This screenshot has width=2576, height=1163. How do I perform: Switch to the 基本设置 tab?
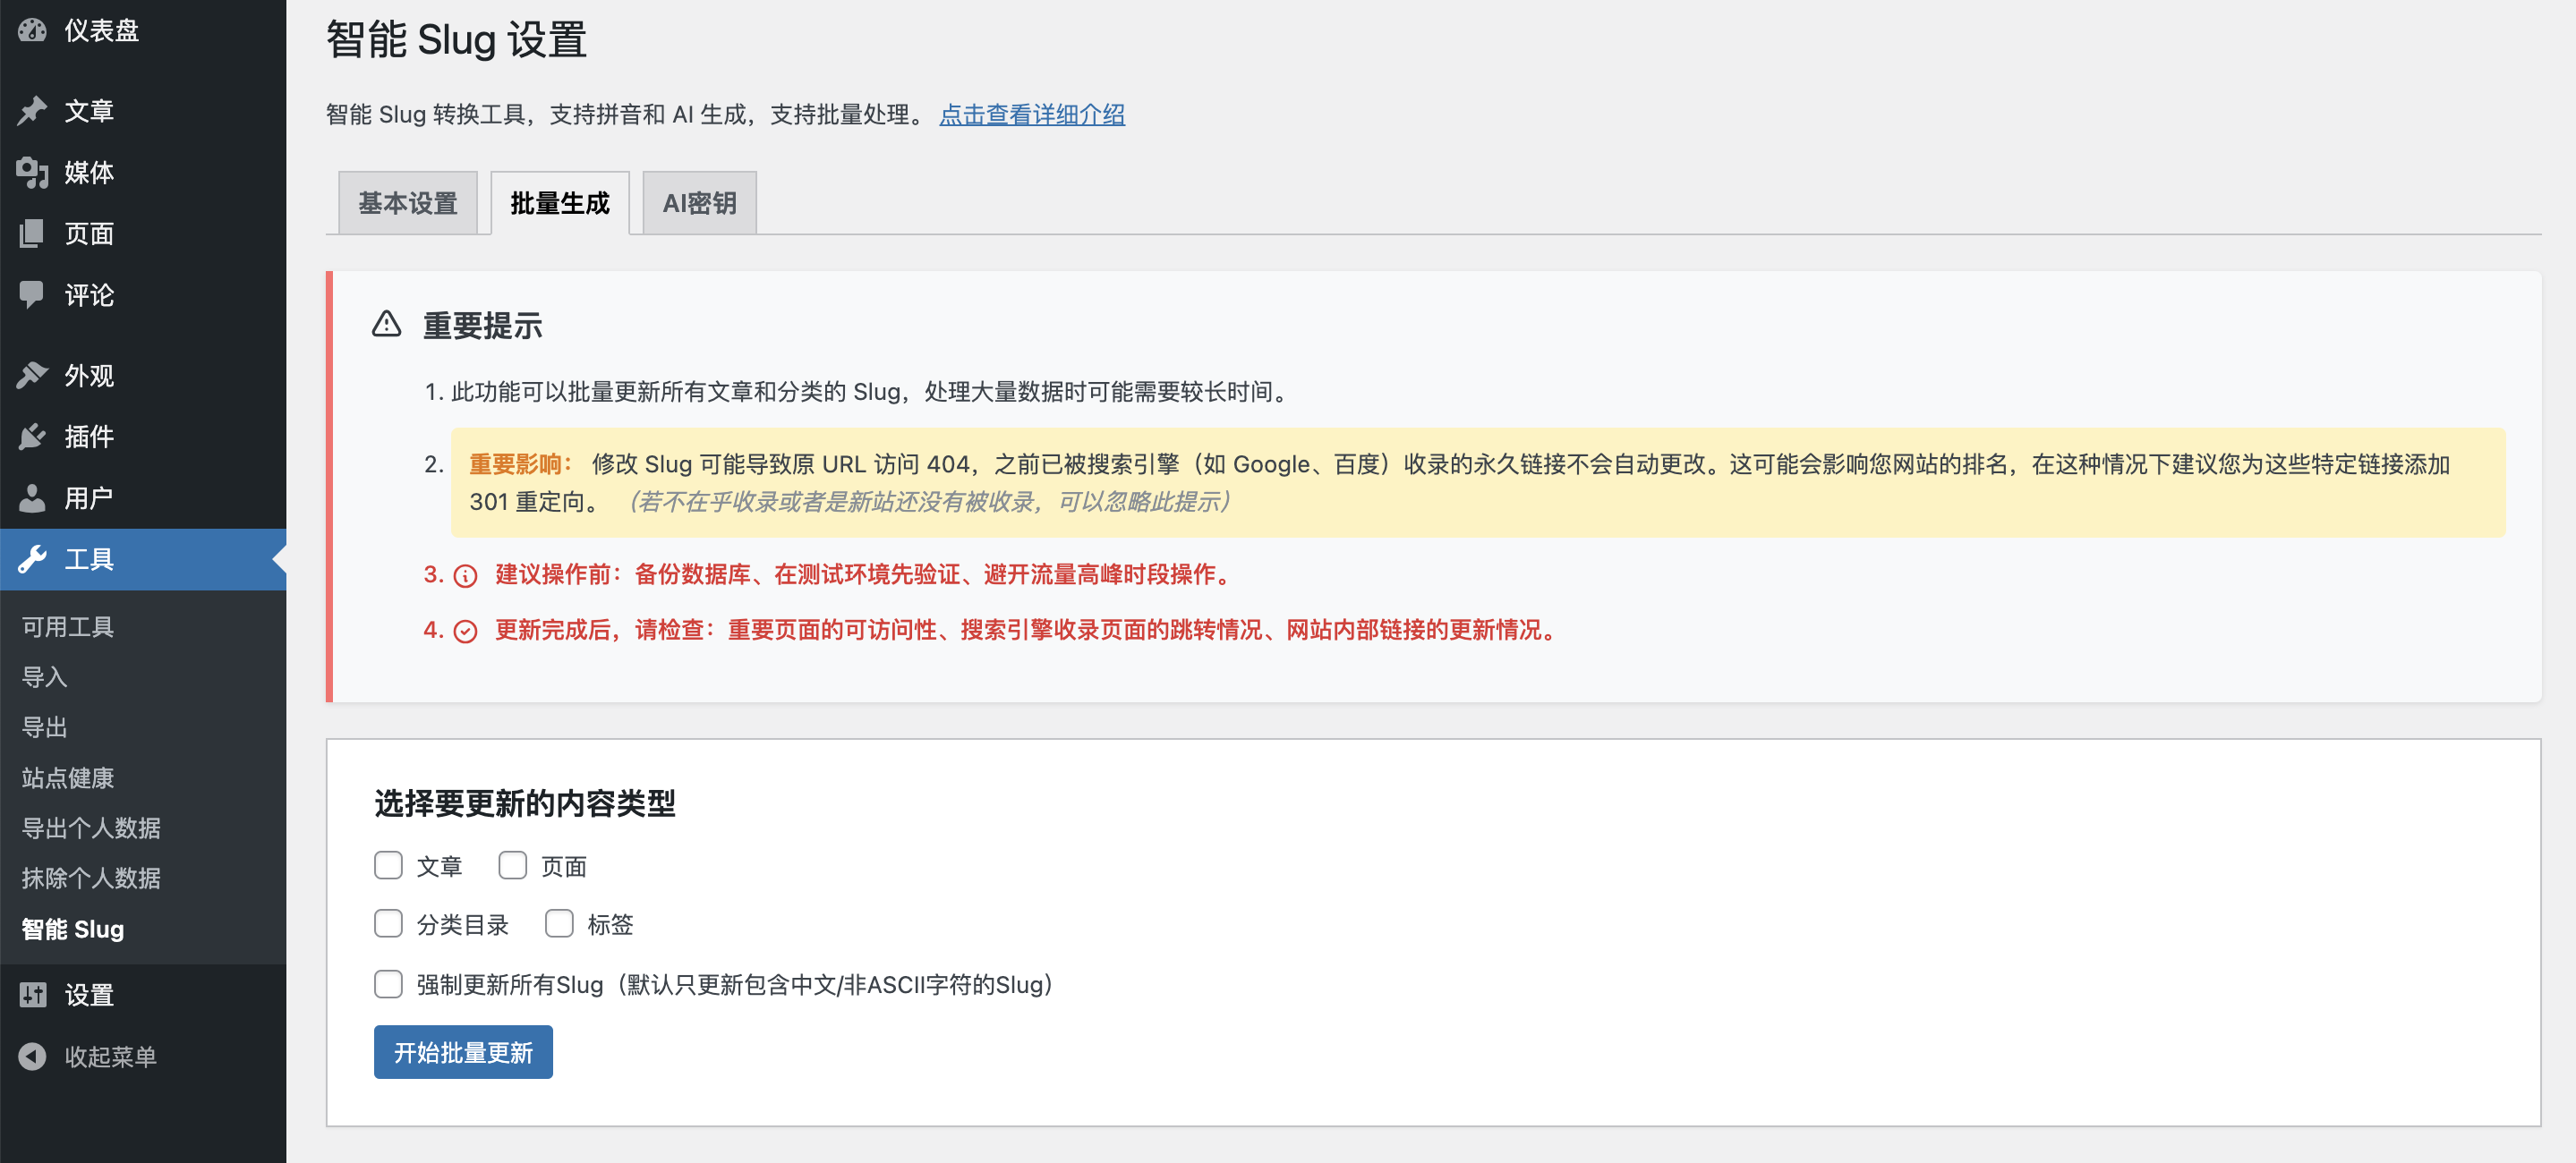(x=408, y=204)
